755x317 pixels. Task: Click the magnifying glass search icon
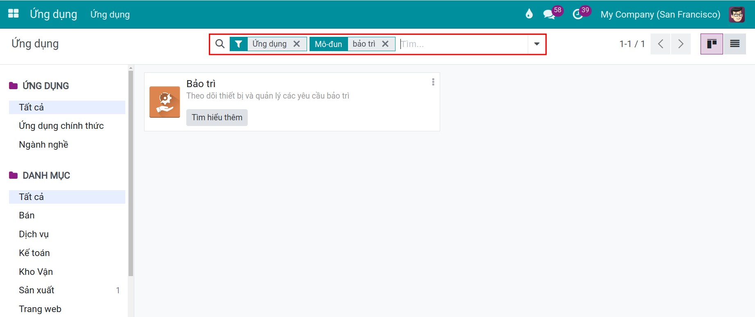coord(220,44)
